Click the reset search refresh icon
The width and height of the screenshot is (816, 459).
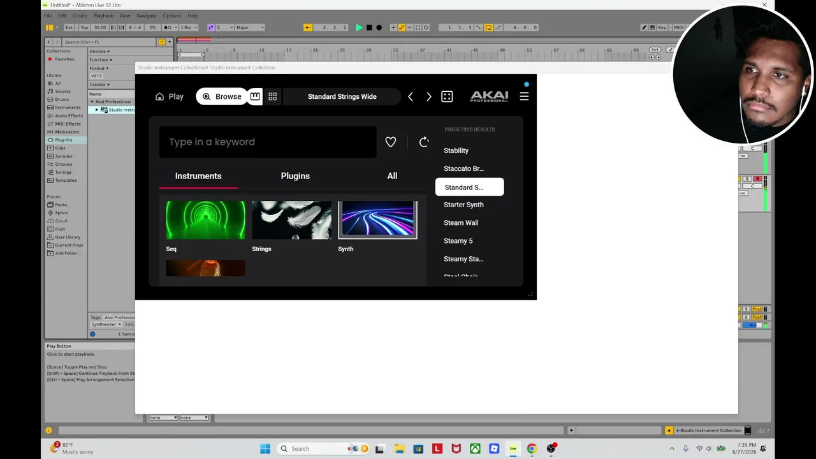pyautogui.click(x=424, y=142)
